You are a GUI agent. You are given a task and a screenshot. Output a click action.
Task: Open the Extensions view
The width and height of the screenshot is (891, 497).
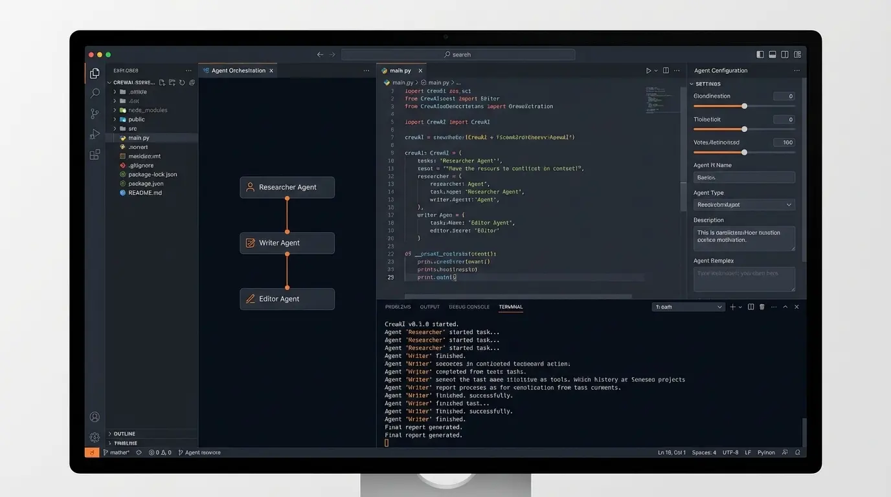(x=95, y=155)
